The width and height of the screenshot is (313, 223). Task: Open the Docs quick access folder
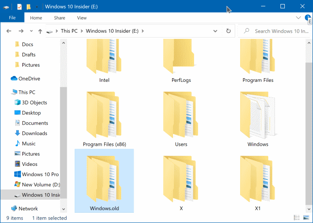click(24, 44)
